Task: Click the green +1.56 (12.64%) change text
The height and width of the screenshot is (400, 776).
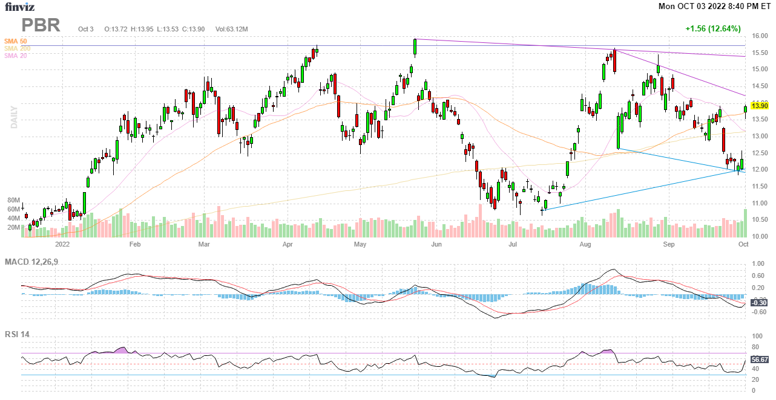Action: pyautogui.click(x=712, y=29)
